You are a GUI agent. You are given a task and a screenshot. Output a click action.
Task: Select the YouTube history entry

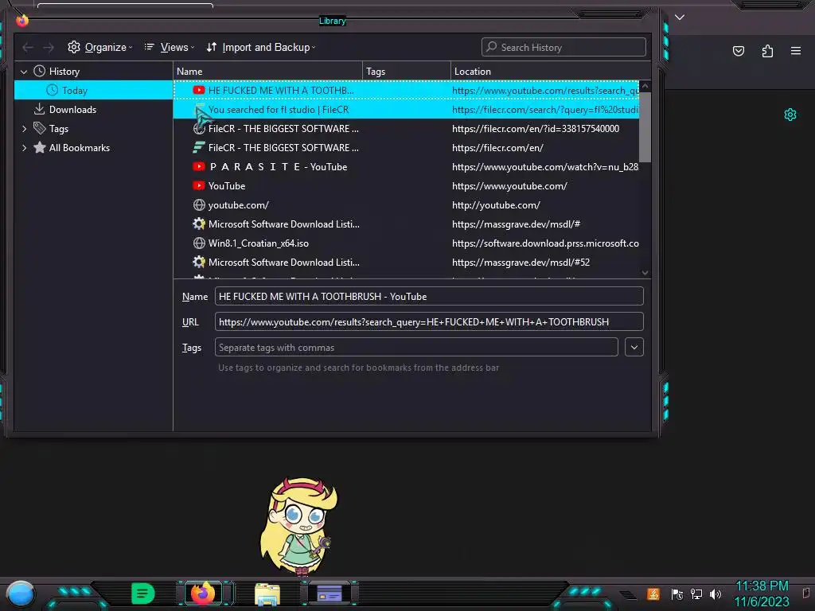[x=406, y=186]
